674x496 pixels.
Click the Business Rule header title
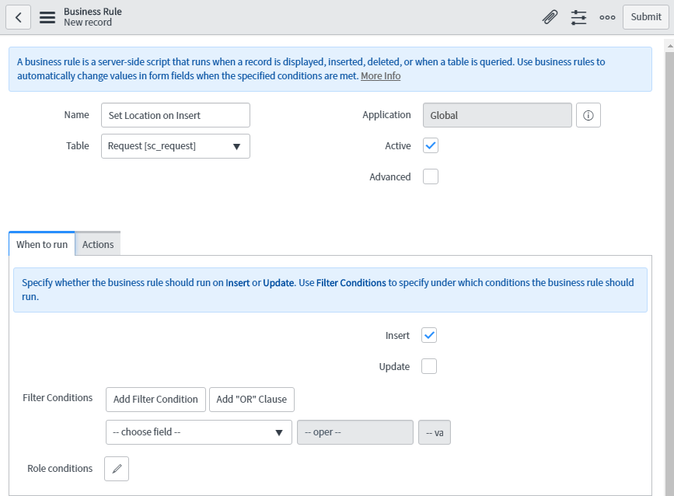click(x=93, y=12)
